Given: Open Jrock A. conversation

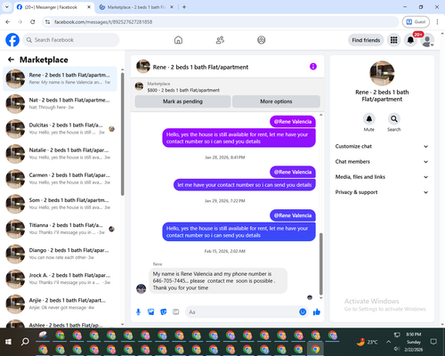Looking at the screenshot, I should [61, 279].
